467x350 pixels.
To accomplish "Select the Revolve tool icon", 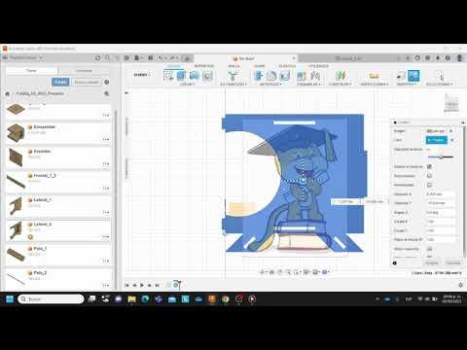I will point(194,76).
